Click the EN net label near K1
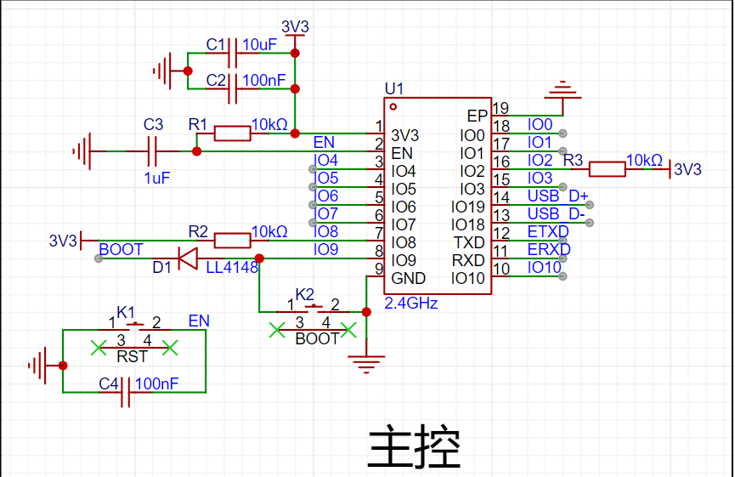 (x=199, y=321)
